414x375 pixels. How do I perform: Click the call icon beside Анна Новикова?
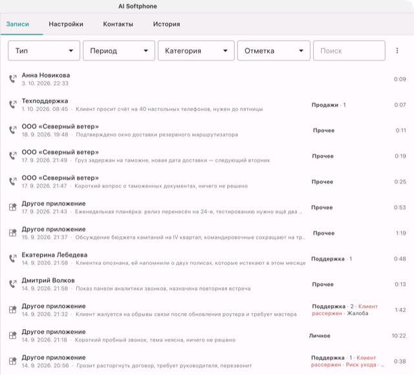13,79
